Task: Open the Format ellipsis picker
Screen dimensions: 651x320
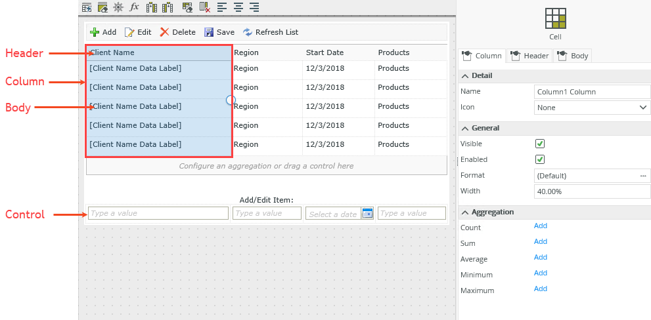Action: [642, 176]
